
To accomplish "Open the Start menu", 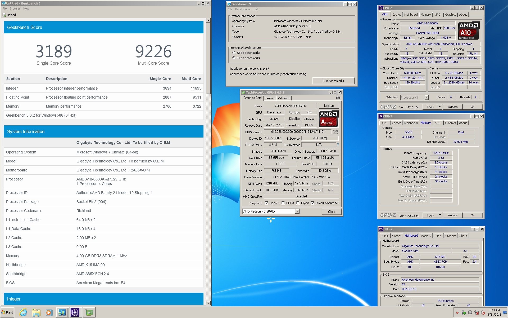I will click(x=7, y=312).
